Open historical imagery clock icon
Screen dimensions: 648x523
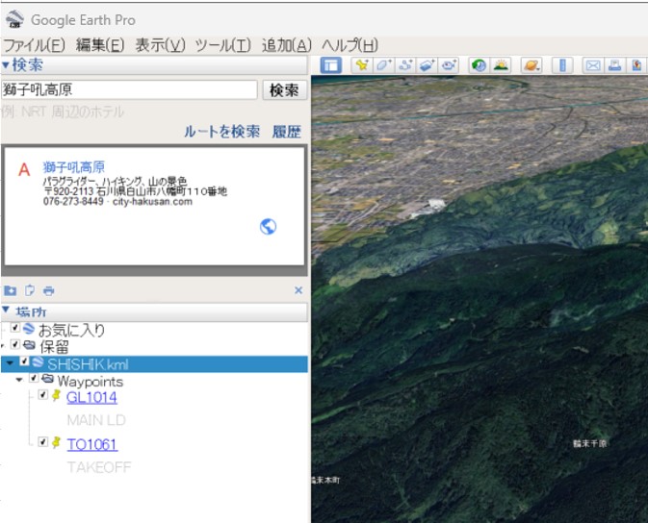pyautogui.click(x=479, y=66)
